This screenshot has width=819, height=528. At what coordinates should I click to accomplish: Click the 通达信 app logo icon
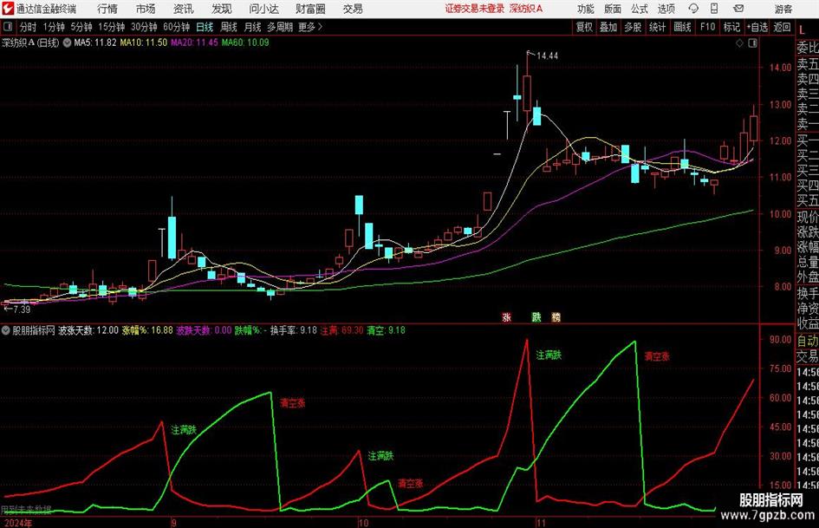click(x=8, y=9)
